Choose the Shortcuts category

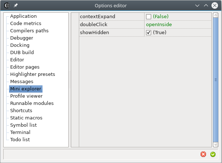(x=21, y=111)
